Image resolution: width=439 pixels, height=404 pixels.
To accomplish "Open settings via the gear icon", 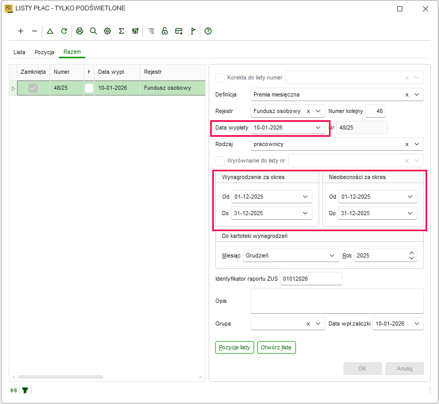I will point(107,31).
